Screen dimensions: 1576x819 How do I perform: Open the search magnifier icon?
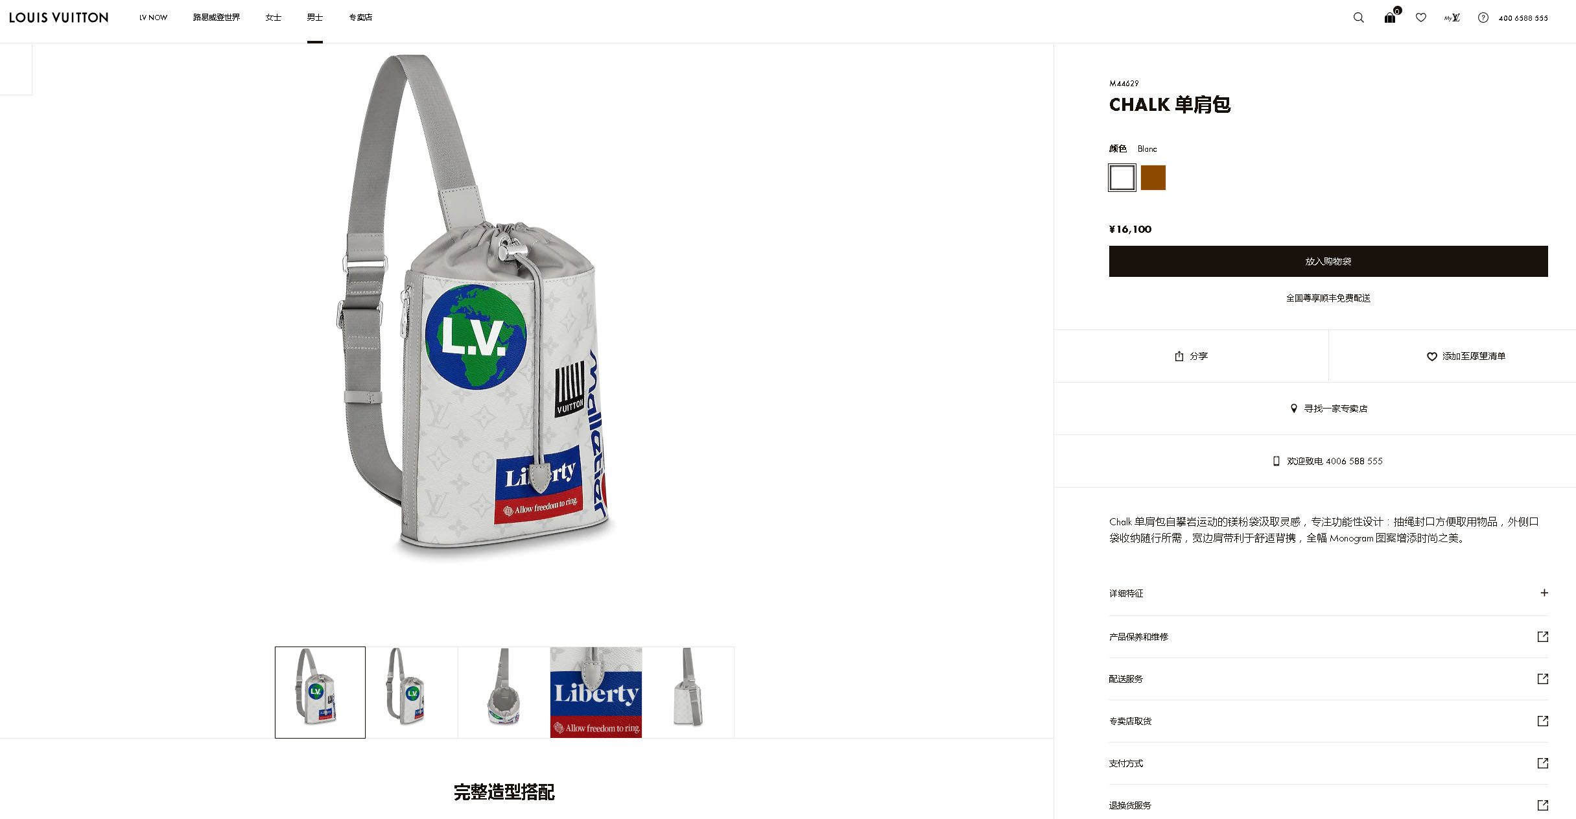(x=1358, y=18)
